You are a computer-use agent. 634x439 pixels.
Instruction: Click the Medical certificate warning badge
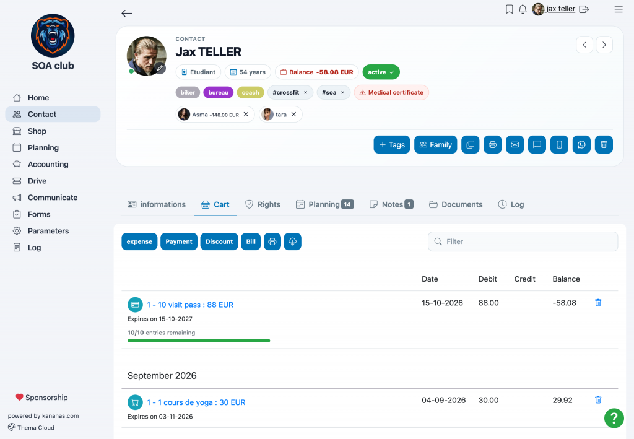pyautogui.click(x=391, y=93)
